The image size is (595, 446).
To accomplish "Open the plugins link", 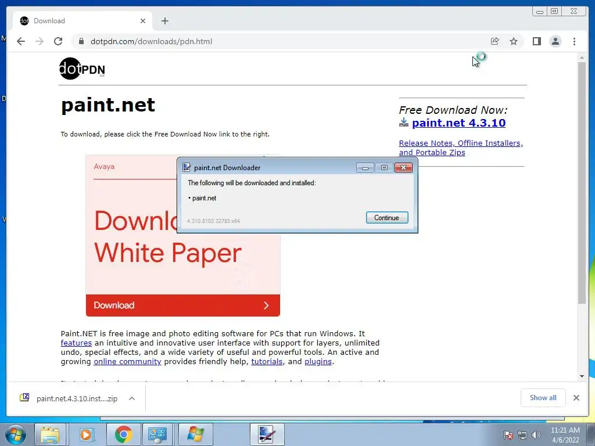I will (318, 361).
